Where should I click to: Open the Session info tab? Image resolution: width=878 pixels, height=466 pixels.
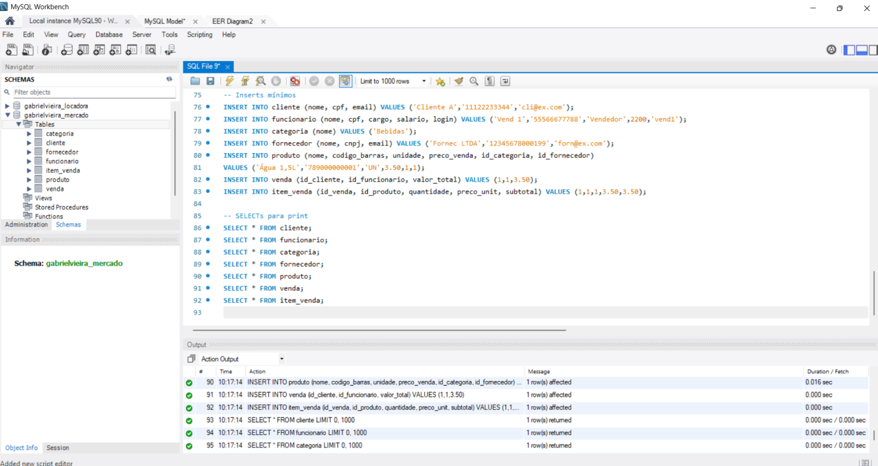point(58,448)
